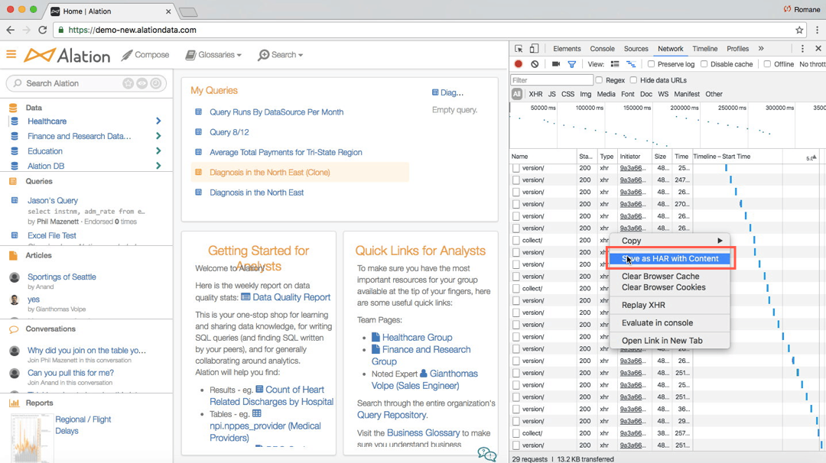Open the Profiles tab in DevTools
The width and height of the screenshot is (826, 463).
[x=737, y=48]
